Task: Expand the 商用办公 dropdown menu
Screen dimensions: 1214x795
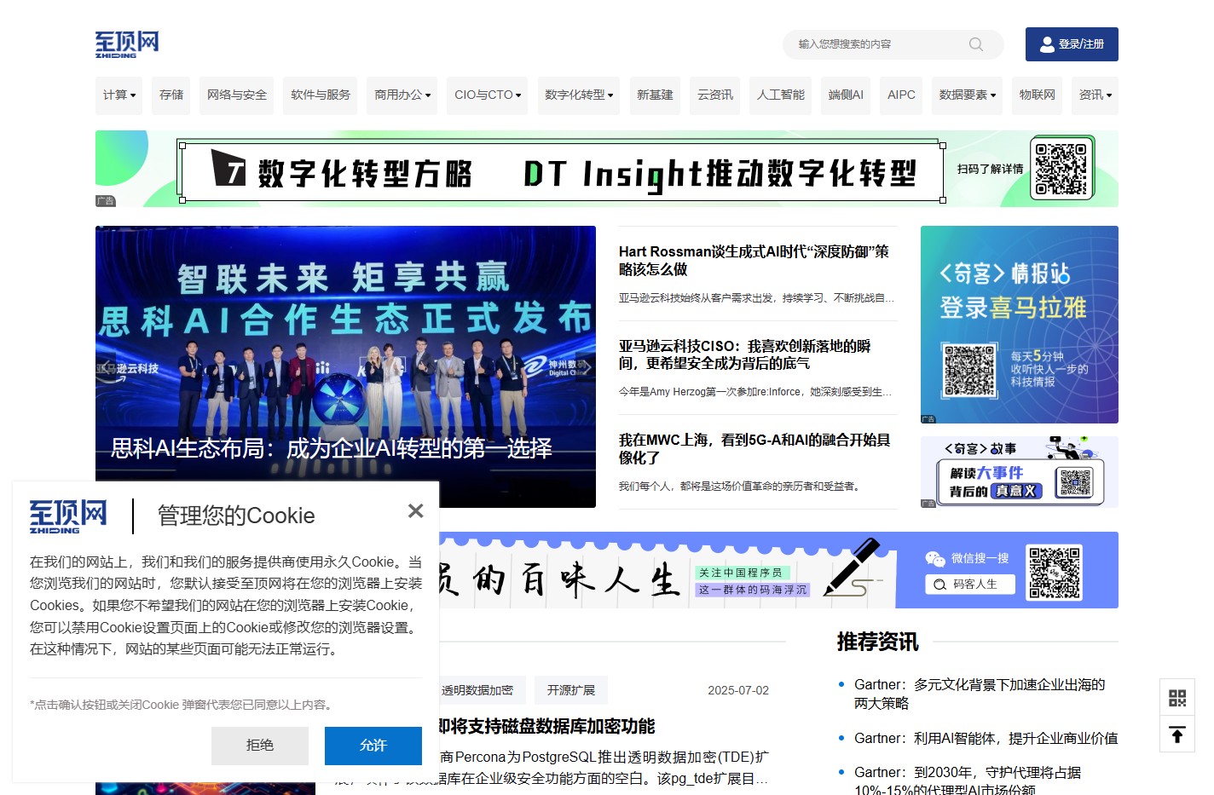Action: coord(402,95)
